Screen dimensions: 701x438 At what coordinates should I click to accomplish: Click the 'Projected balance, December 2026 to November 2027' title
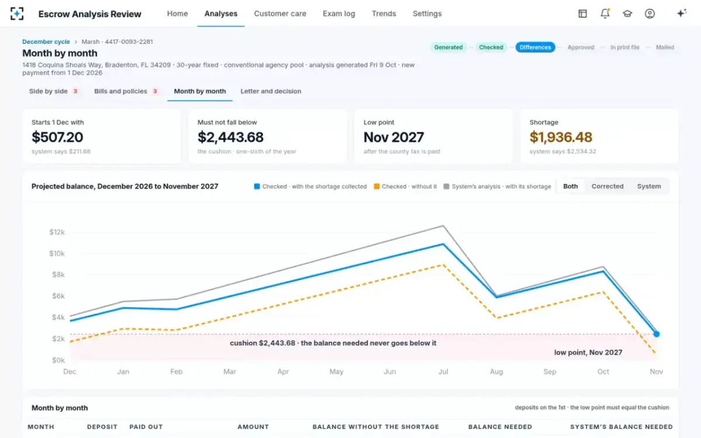(125, 186)
